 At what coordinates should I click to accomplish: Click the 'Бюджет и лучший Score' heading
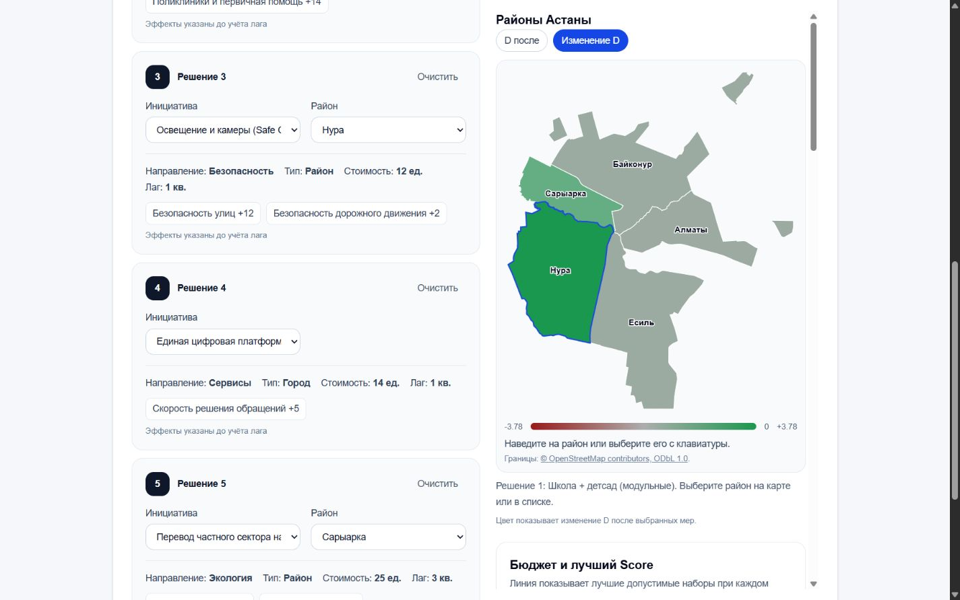581,565
